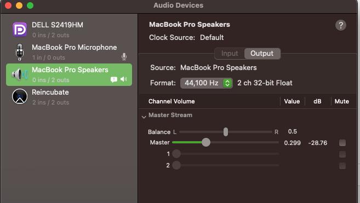Click the dB column header
The width and height of the screenshot is (360, 203).
(x=317, y=101)
